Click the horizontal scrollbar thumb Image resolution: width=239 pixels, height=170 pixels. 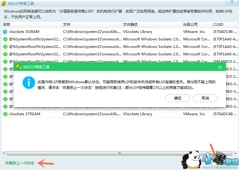[119, 153]
